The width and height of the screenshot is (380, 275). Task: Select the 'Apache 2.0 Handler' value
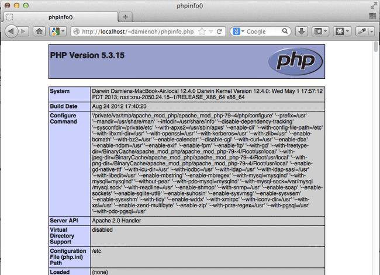pyautogui.click(x=116, y=221)
